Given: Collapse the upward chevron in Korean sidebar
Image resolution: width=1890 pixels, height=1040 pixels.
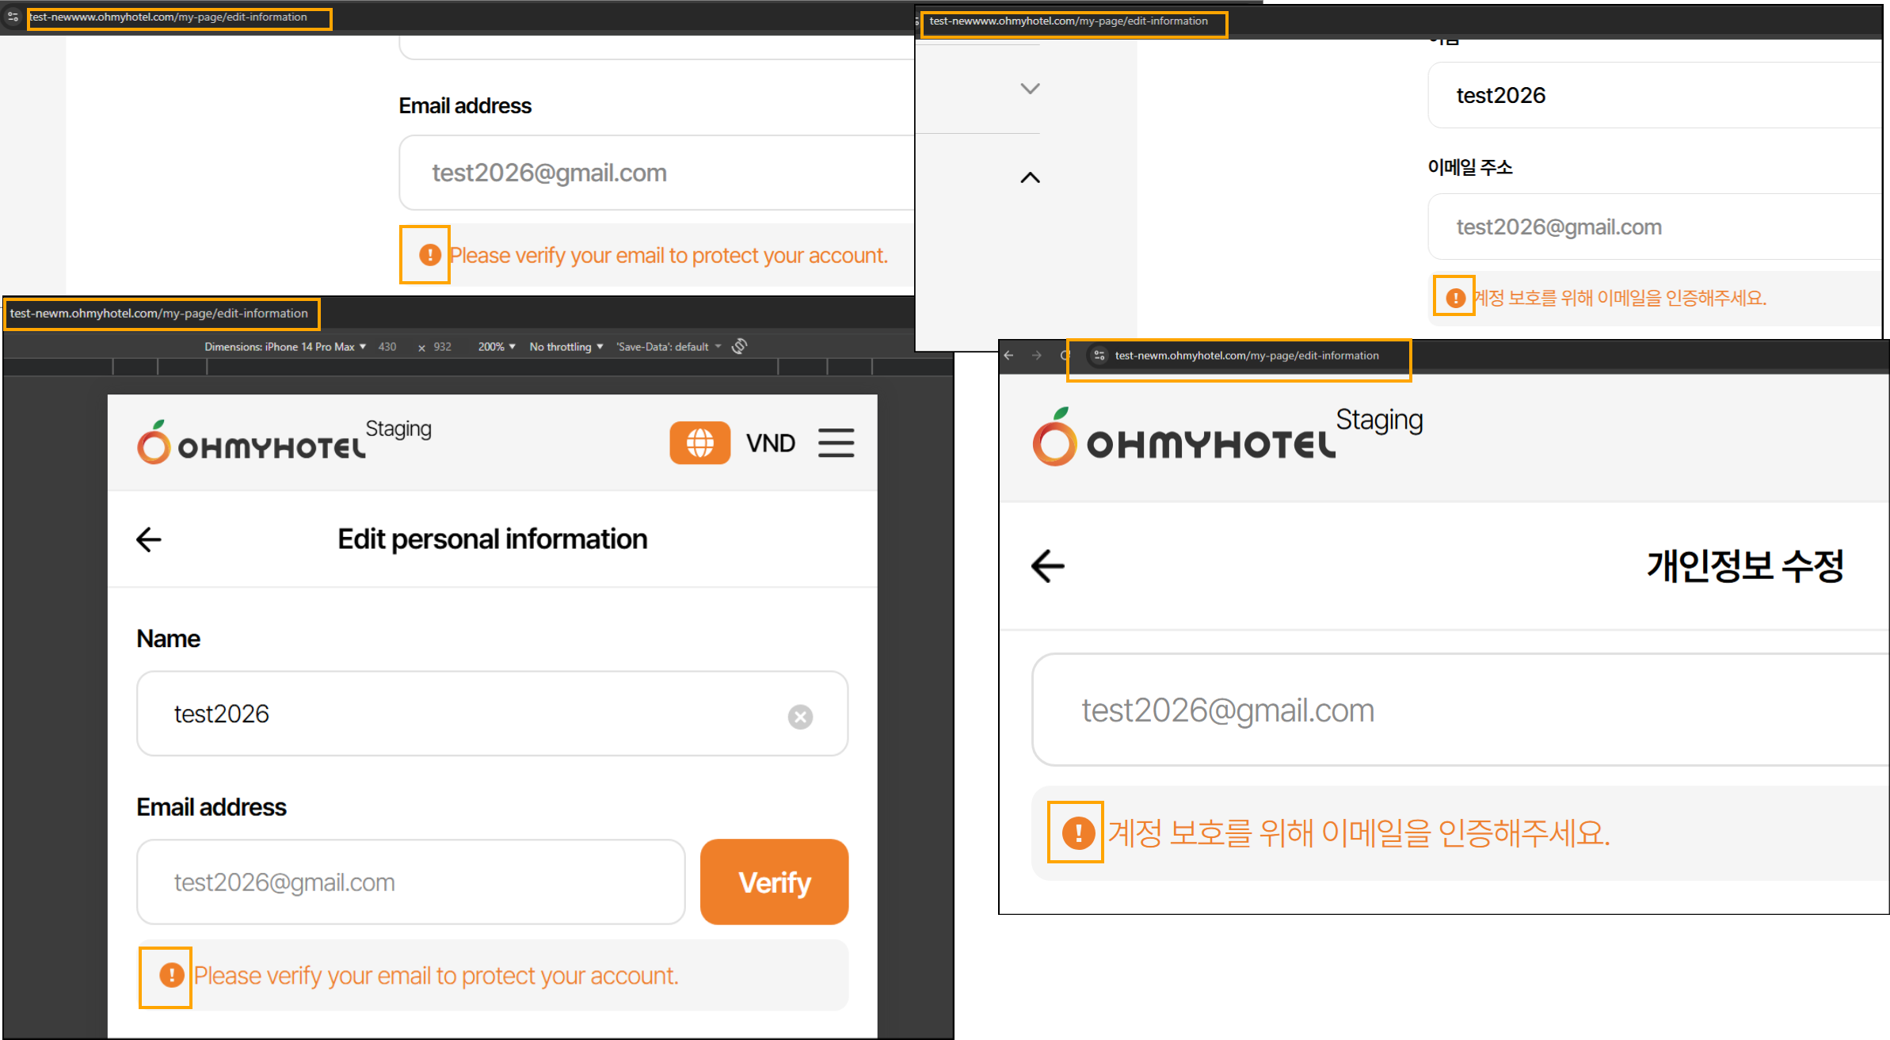Looking at the screenshot, I should tap(1030, 177).
